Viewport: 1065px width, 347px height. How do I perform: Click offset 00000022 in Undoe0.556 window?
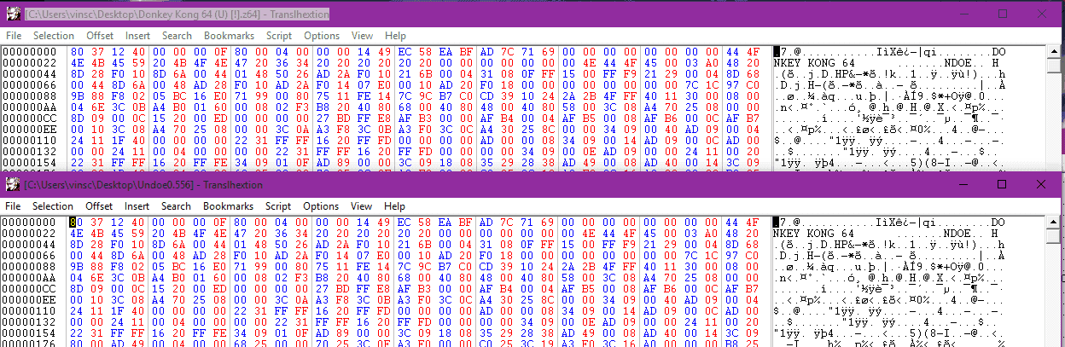click(x=28, y=234)
